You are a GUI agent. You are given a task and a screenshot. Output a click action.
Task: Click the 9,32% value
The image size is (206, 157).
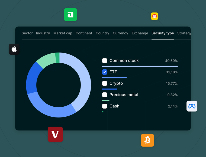click(172, 95)
